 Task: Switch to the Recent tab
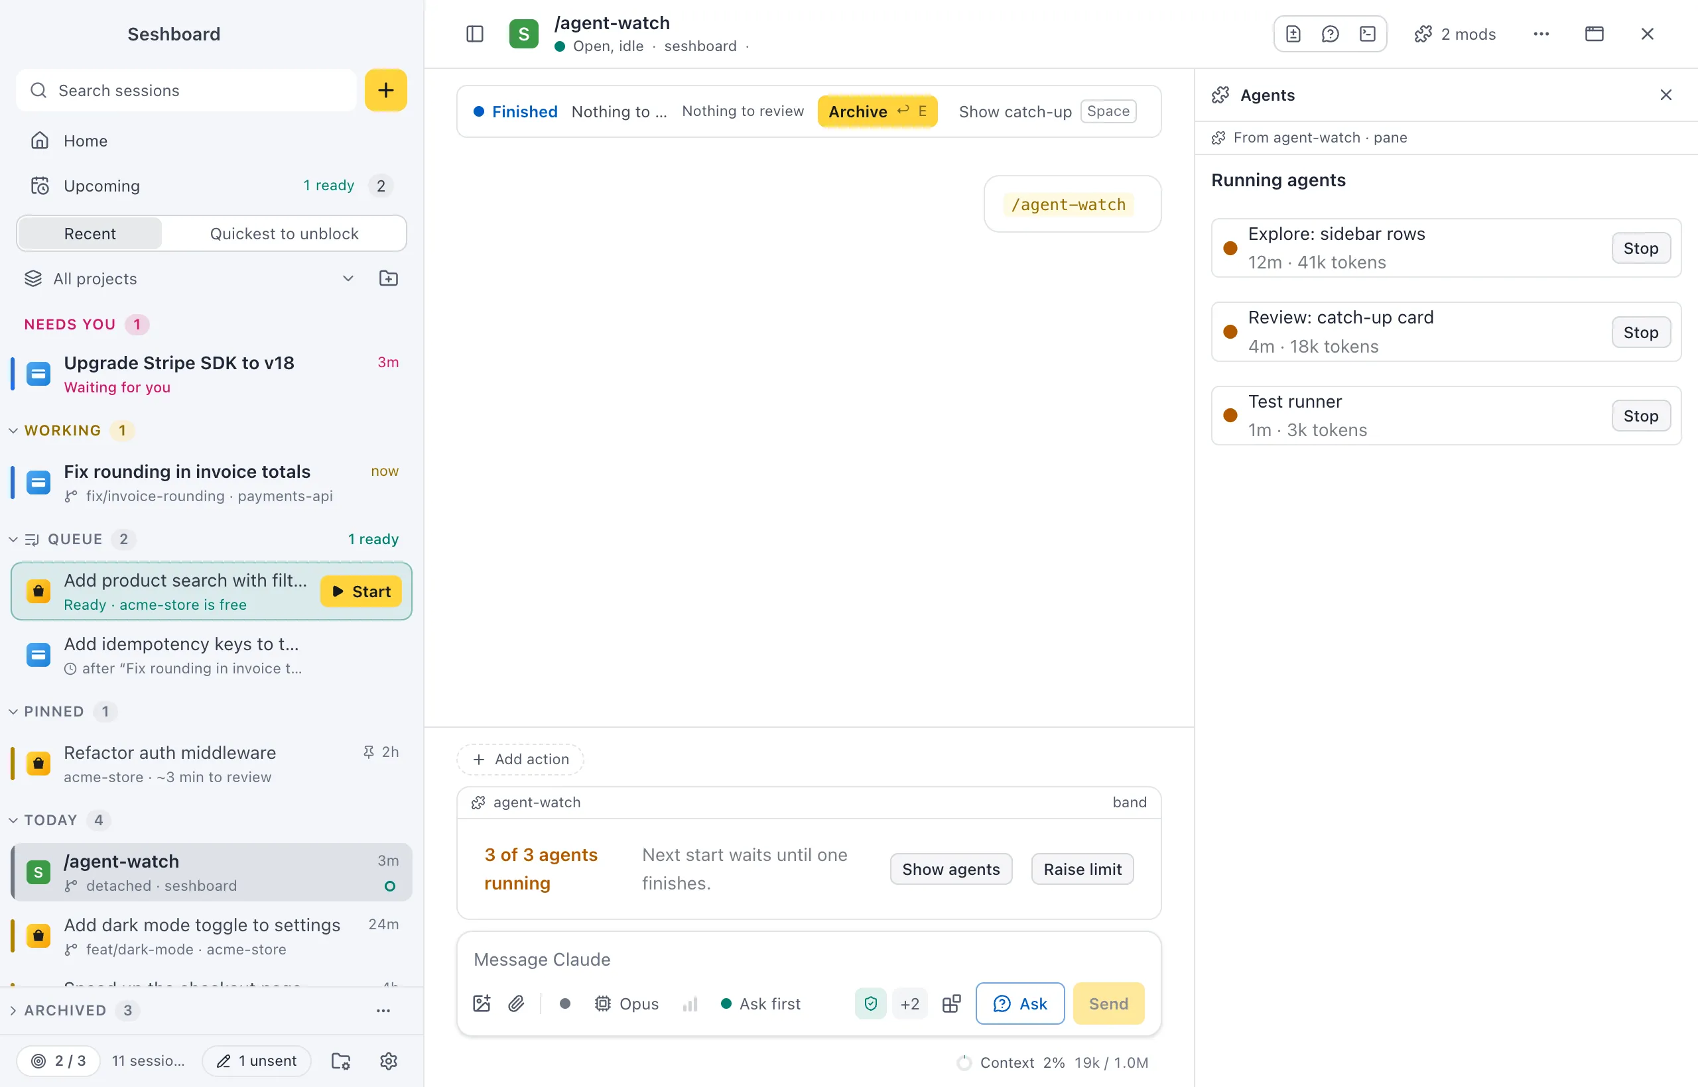tap(90, 233)
